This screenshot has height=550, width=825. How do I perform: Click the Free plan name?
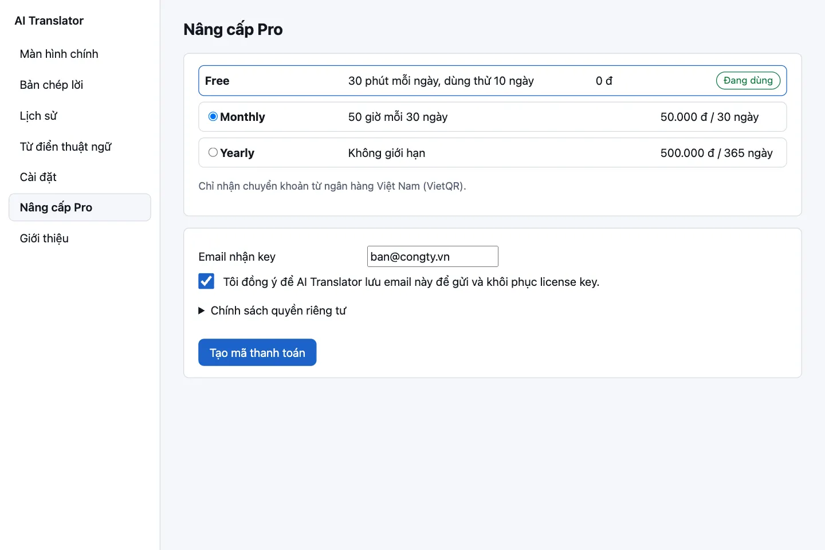tap(217, 81)
